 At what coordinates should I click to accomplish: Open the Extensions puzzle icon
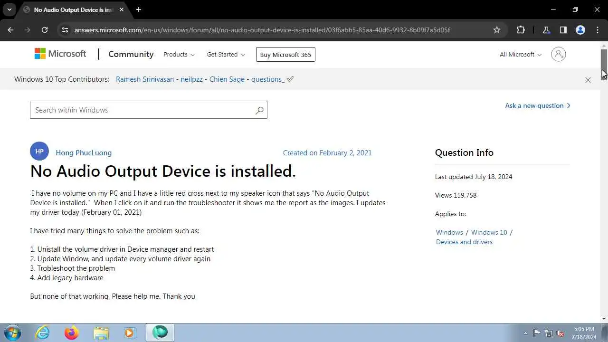[521, 30]
